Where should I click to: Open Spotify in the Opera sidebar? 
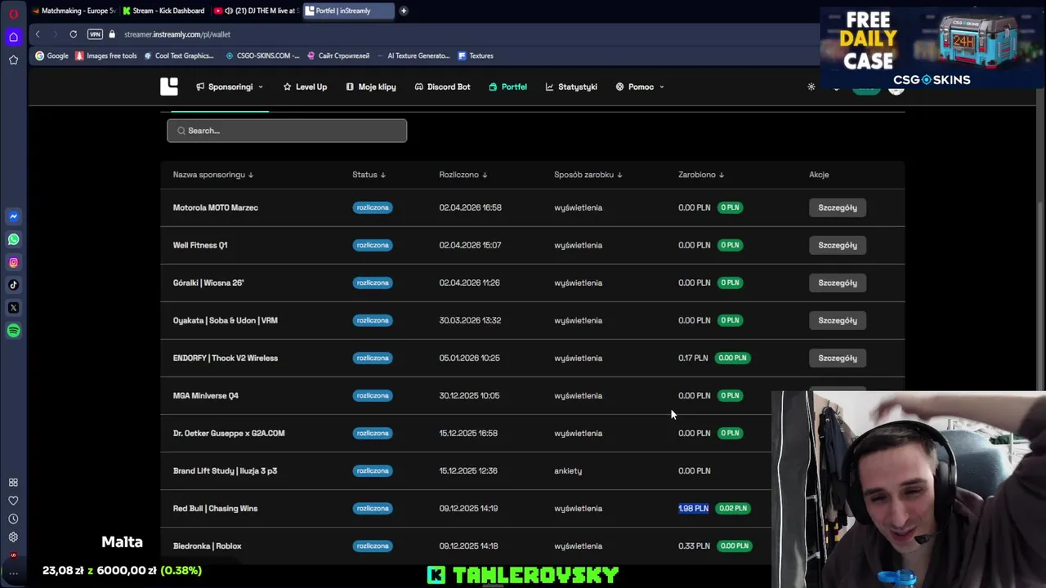pos(13,331)
